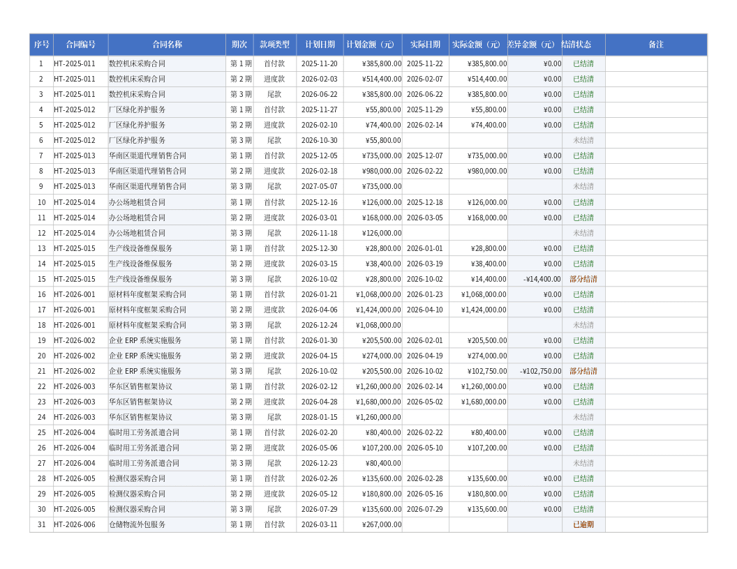Click the 已逾期 status cell
This screenshot has width=737, height=569.
coord(583,524)
